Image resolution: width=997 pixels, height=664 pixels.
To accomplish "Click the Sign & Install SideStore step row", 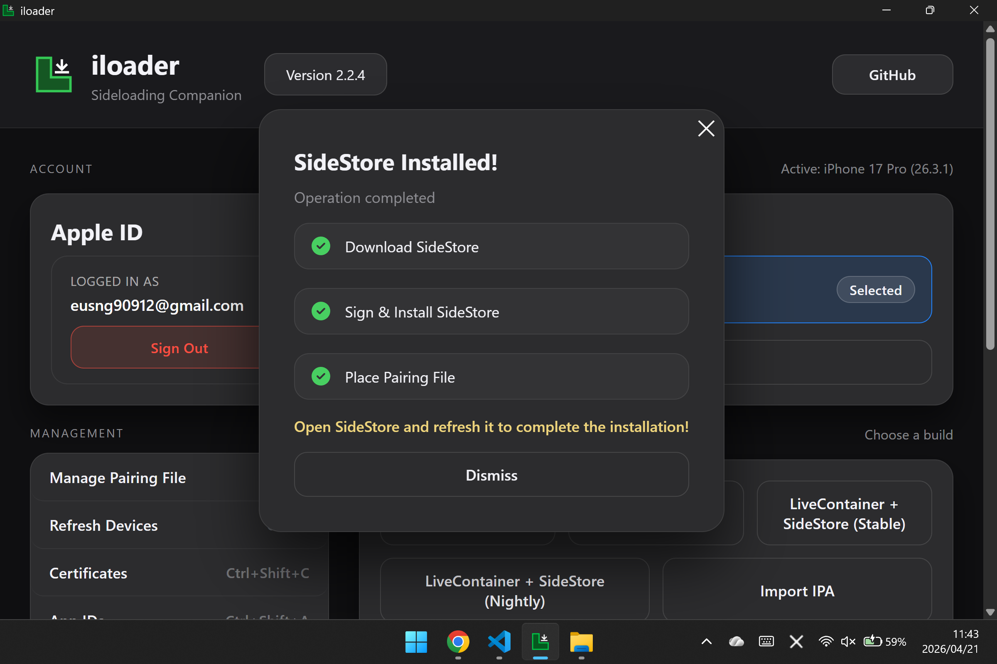I will [x=491, y=311].
